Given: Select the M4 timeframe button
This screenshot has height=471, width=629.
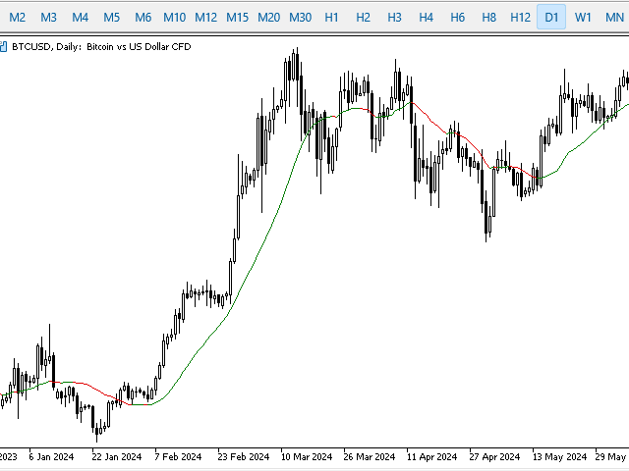Looking at the screenshot, I should tap(80, 18).
